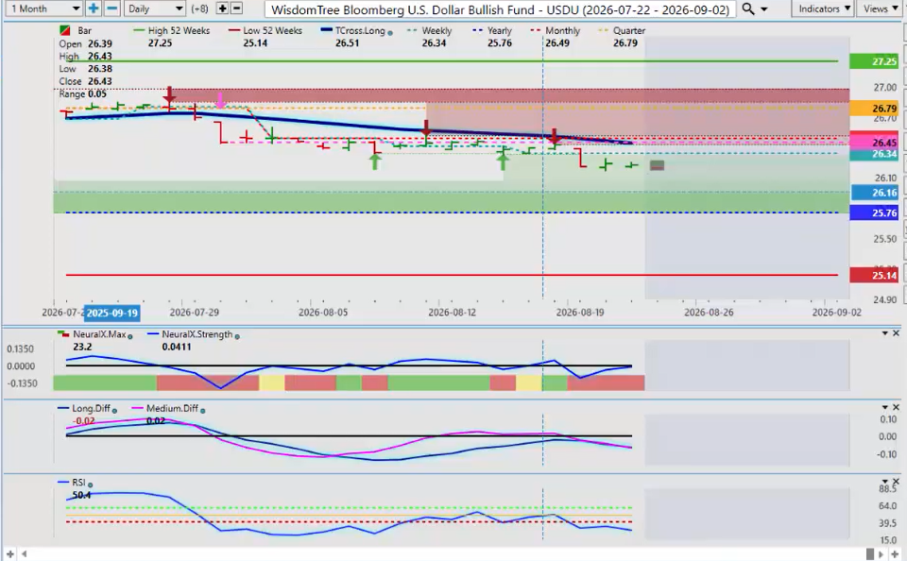Image resolution: width=907 pixels, height=561 pixels.
Task: Click the left scroll arrow at bottom left
Action: click(x=25, y=554)
